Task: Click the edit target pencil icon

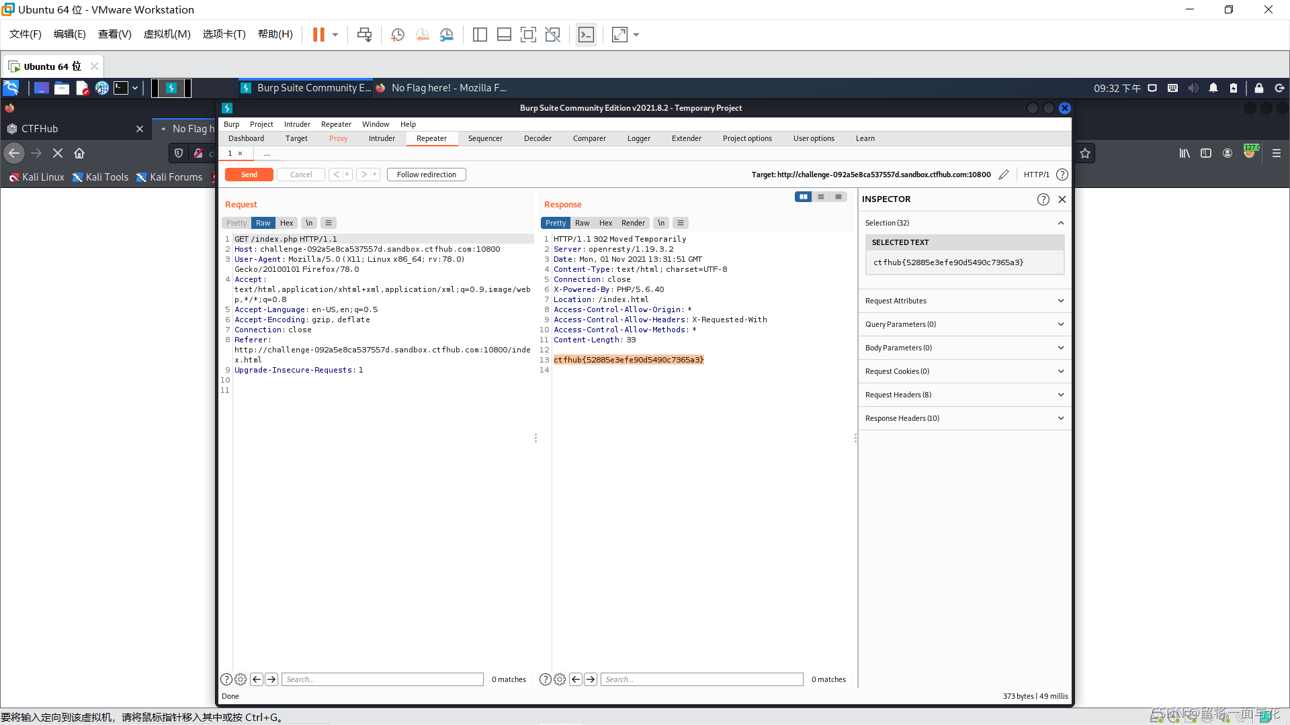Action: [1004, 175]
